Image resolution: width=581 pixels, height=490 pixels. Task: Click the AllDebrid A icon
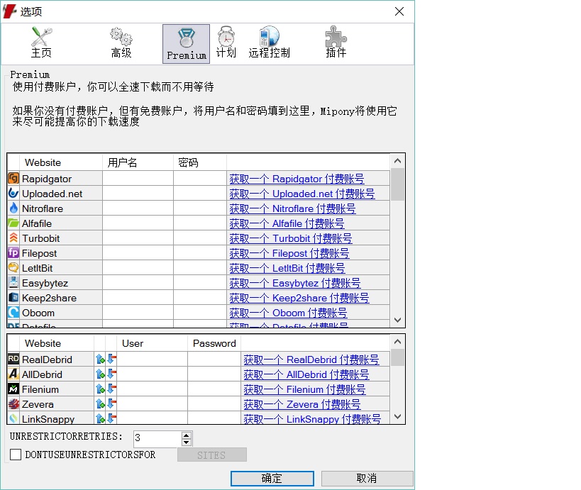click(x=13, y=374)
